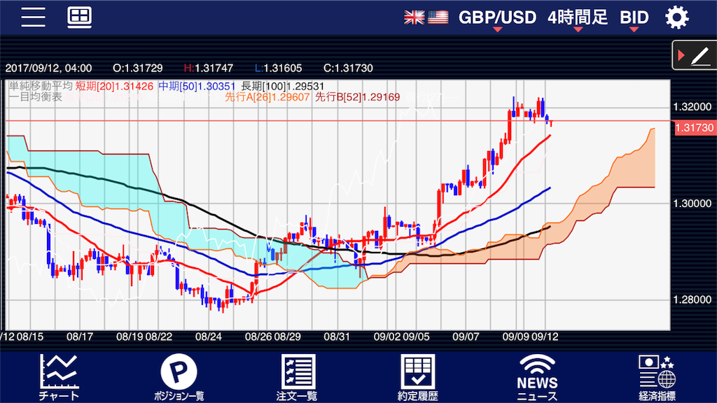Image resolution: width=717 pixels, height=403 pixels.
Task: Click the 09/07 date axis label
Action: pyautogui.click(x=466, y=337)
